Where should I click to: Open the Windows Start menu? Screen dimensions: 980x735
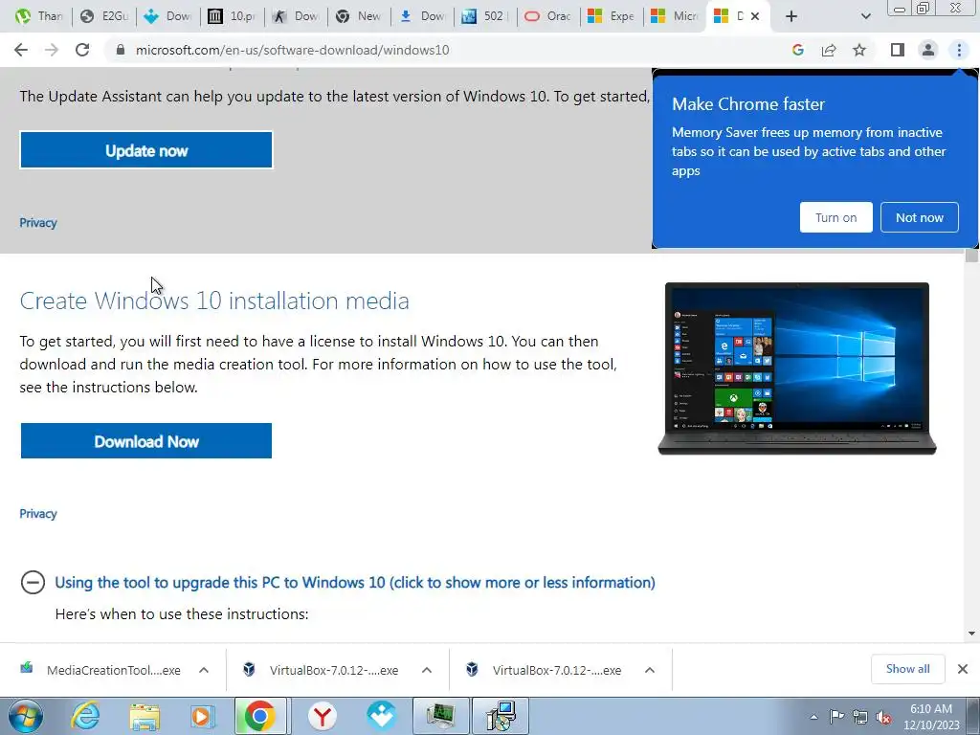pos(26,716)
